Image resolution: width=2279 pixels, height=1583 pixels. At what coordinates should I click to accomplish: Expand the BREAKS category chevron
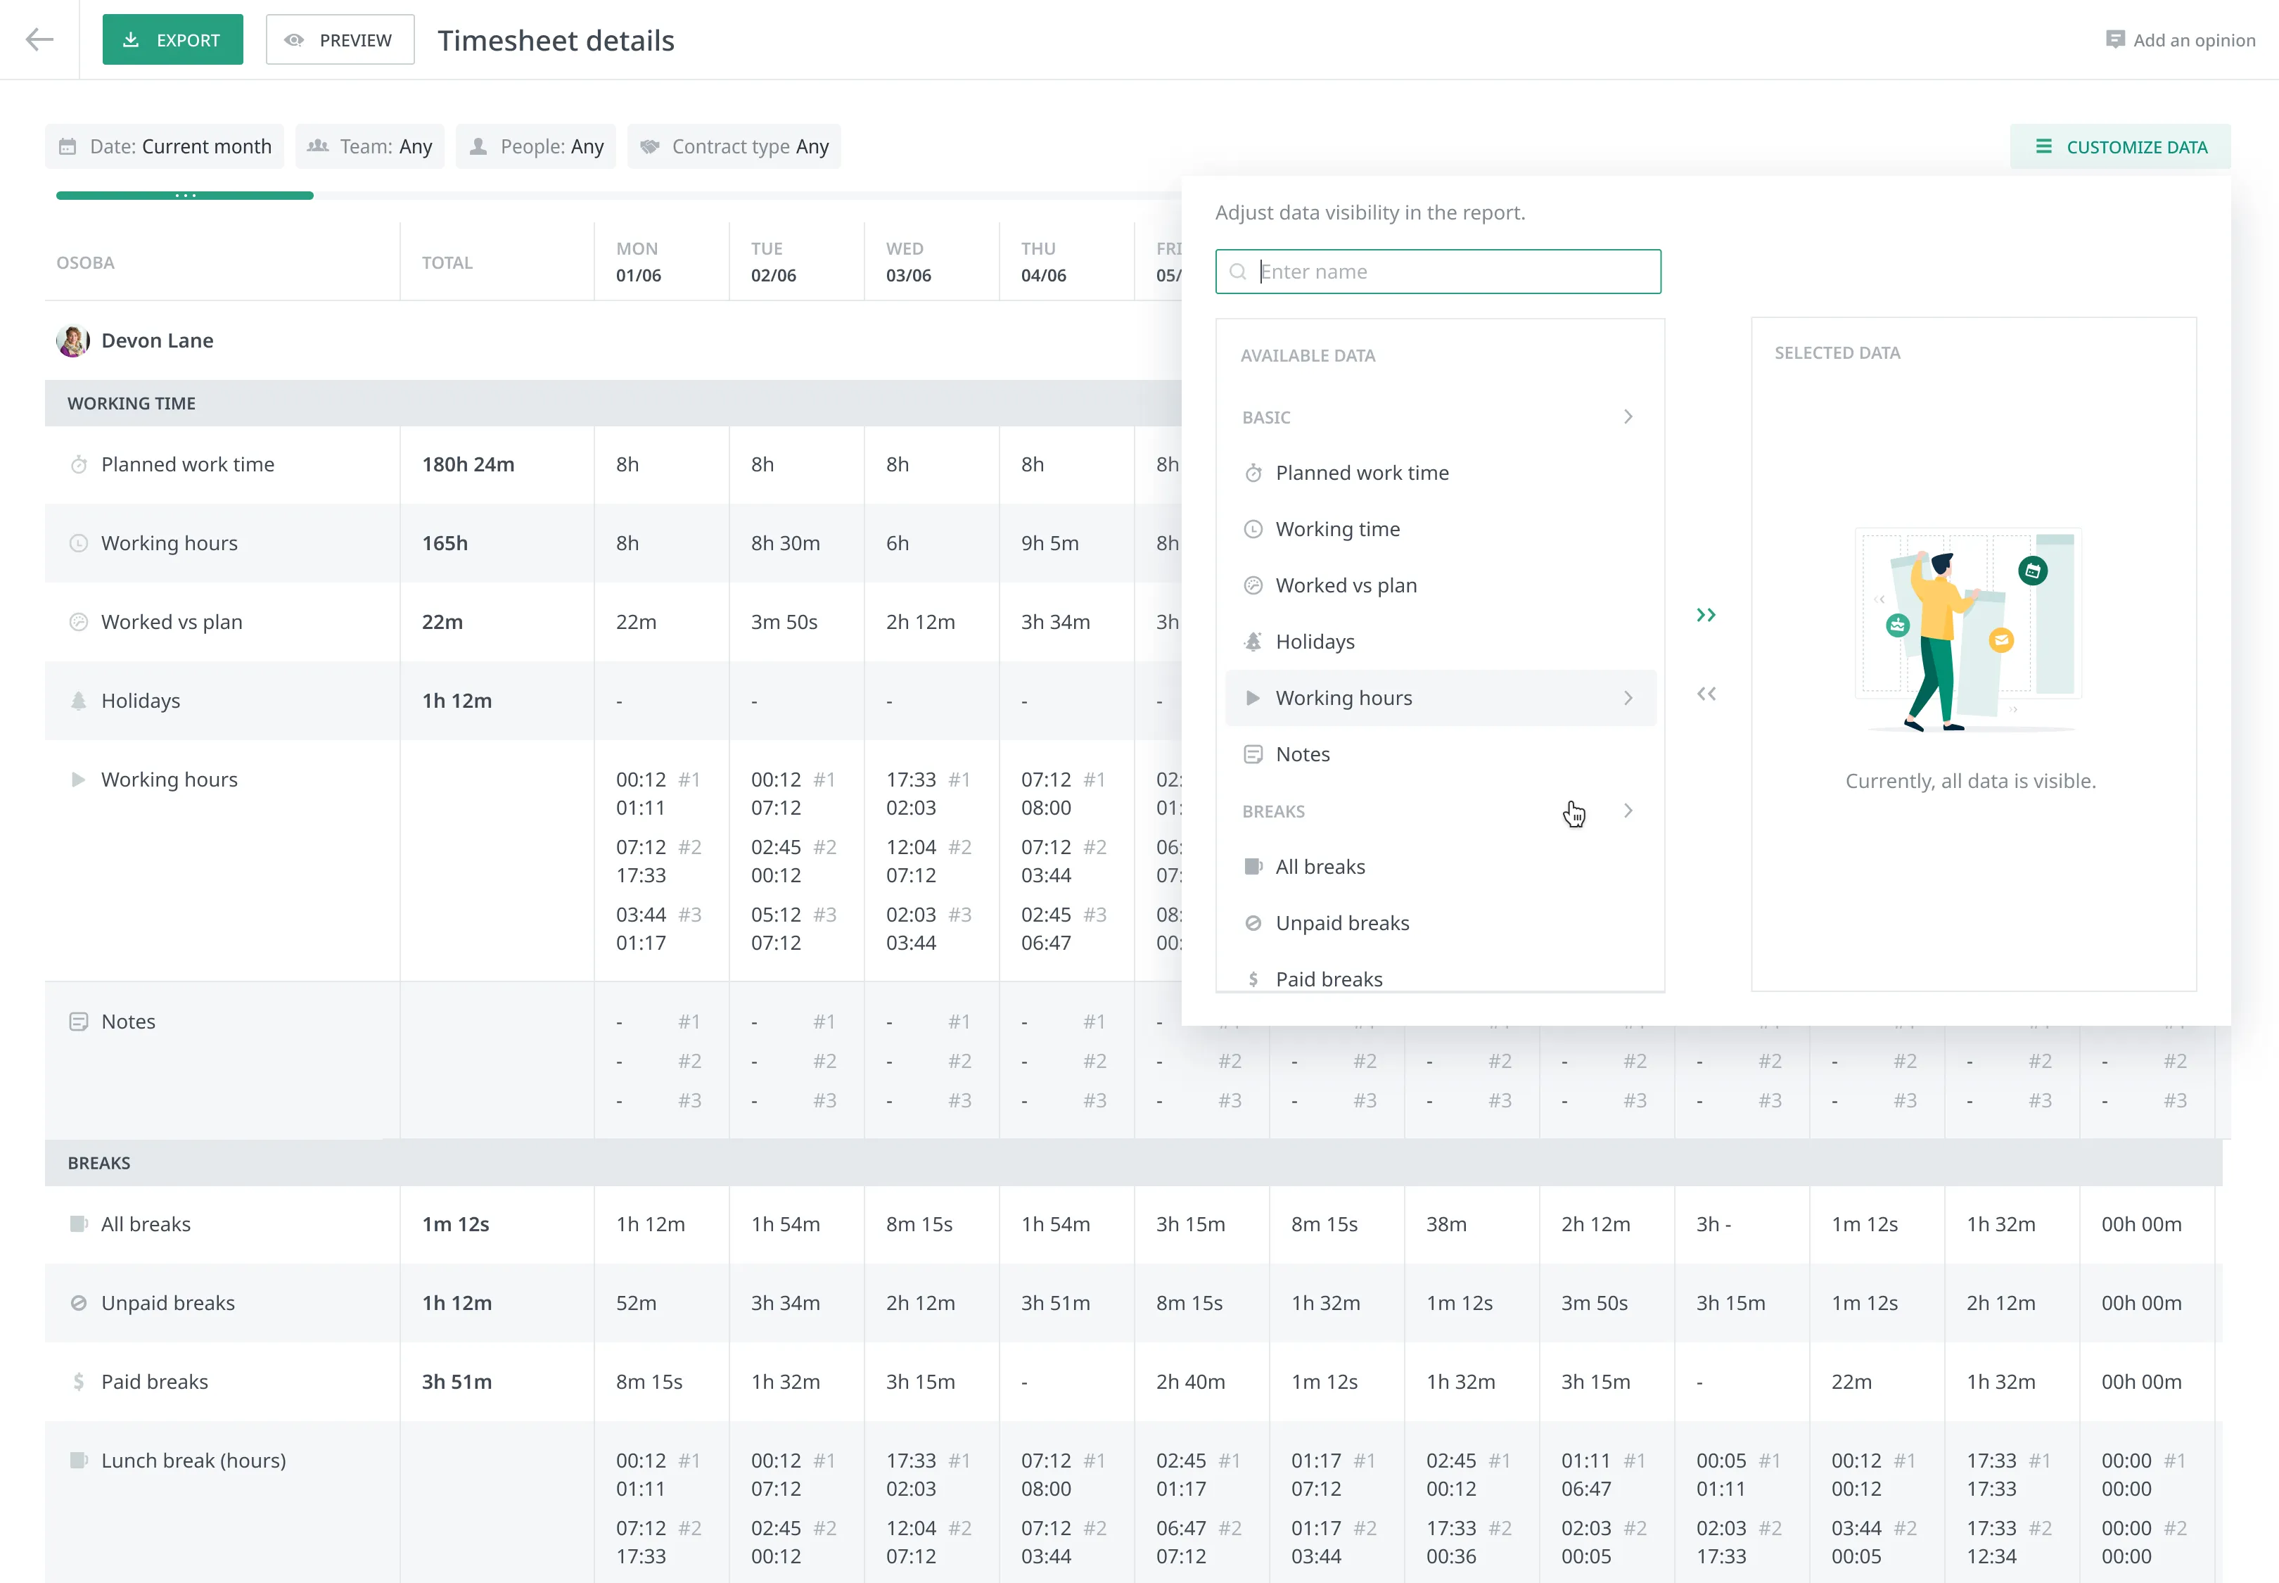1628,810
